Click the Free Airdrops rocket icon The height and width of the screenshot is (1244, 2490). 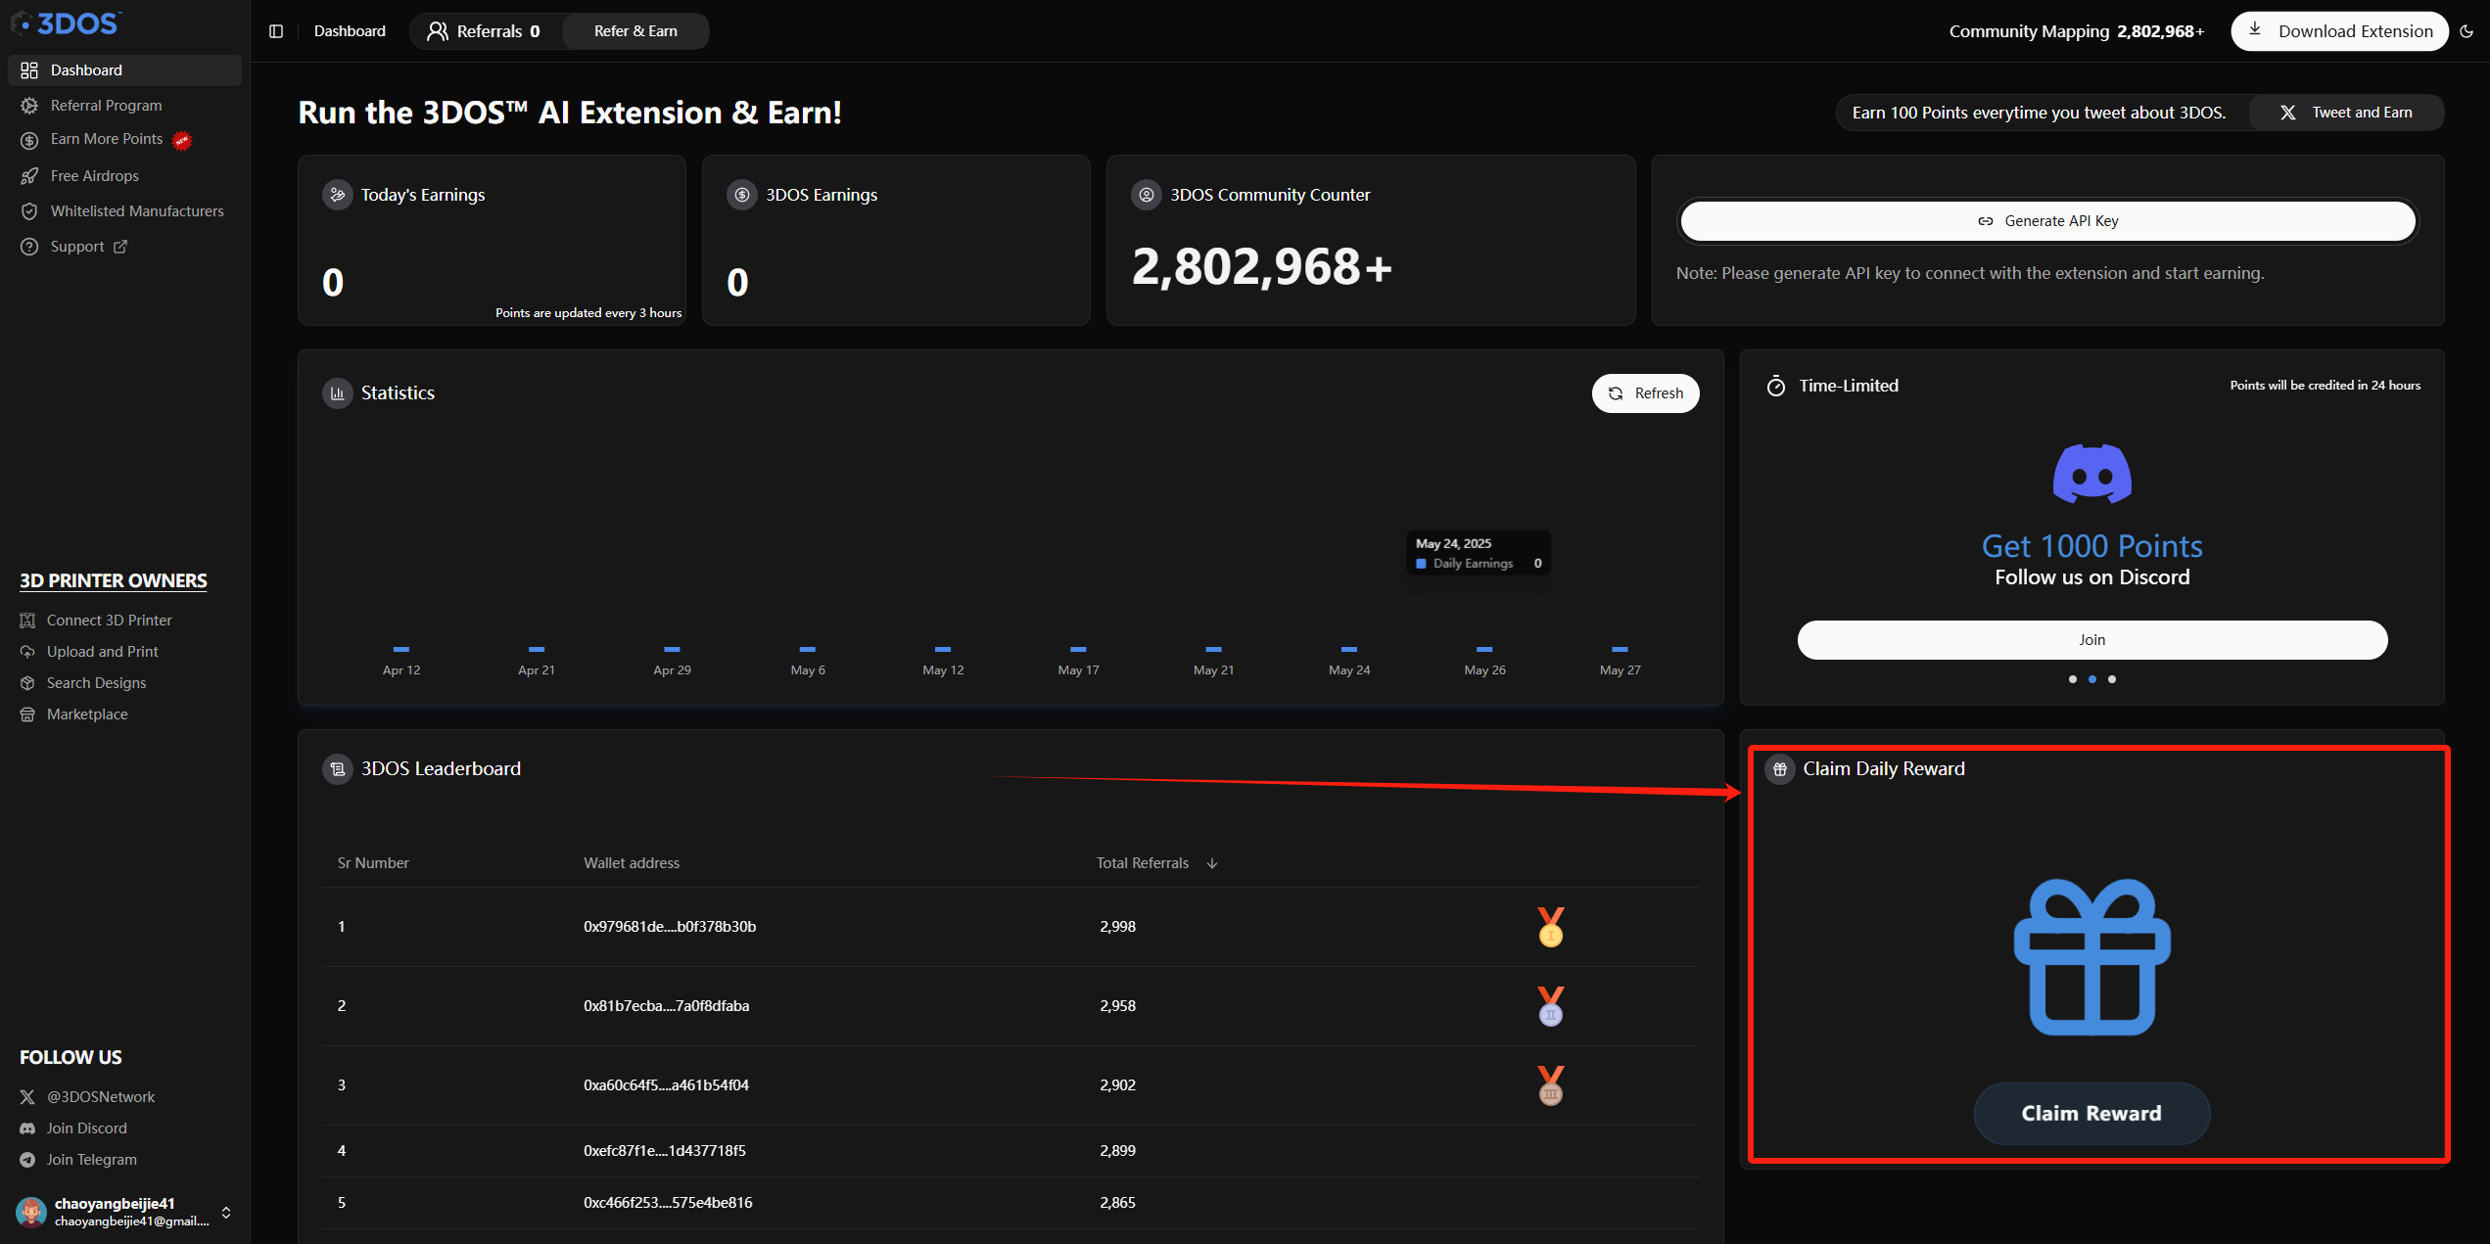29,176
